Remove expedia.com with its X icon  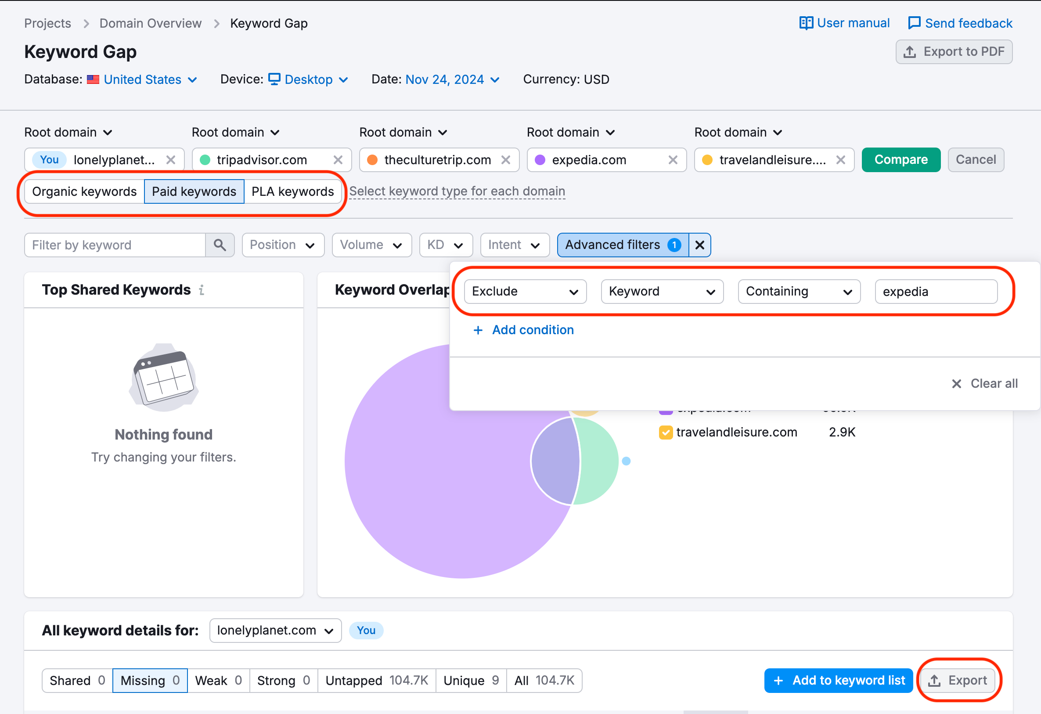673,160
